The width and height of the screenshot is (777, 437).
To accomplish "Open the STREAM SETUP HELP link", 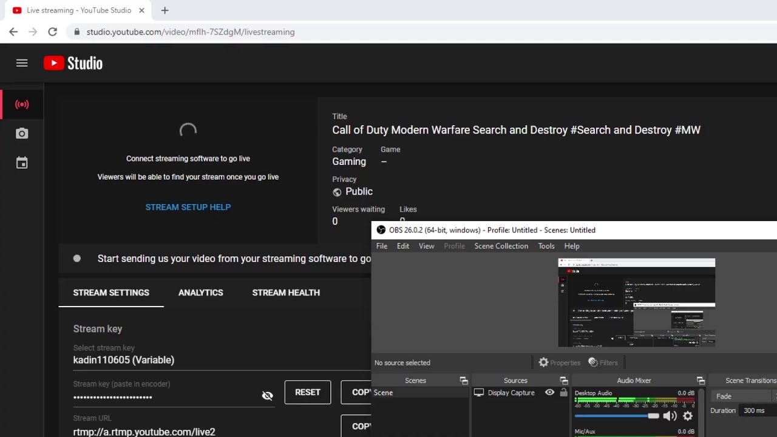I will 188,207.
